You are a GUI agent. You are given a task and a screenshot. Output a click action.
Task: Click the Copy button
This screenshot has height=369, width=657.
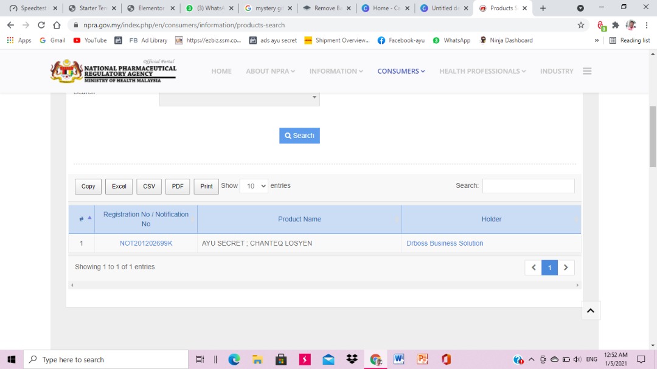point(88,187)
